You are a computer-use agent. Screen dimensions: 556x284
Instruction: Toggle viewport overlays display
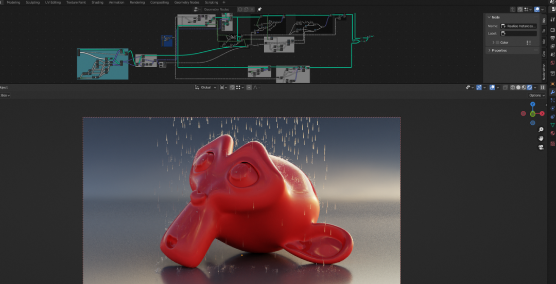click(492, 87)
